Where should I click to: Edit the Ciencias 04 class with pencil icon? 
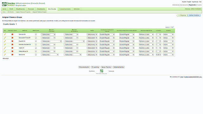[5, 35]
